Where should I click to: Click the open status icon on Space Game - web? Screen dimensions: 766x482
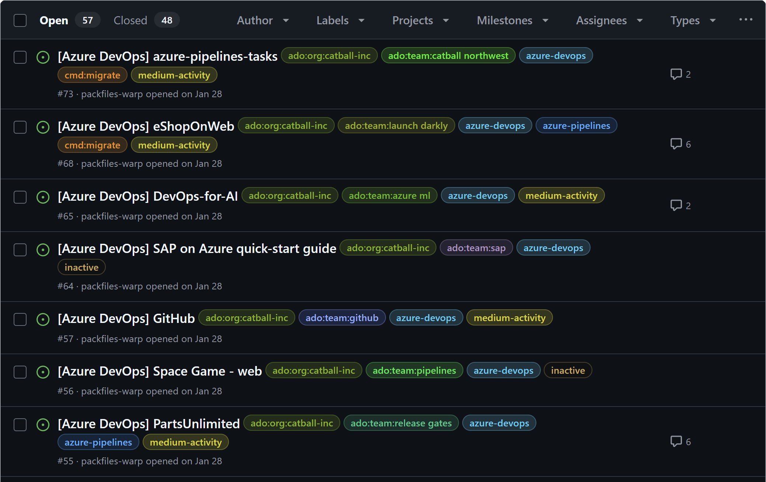point(43,372)
